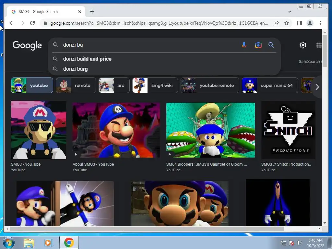Click the horizontal scrollbar thumb

[x=147, y=229]
